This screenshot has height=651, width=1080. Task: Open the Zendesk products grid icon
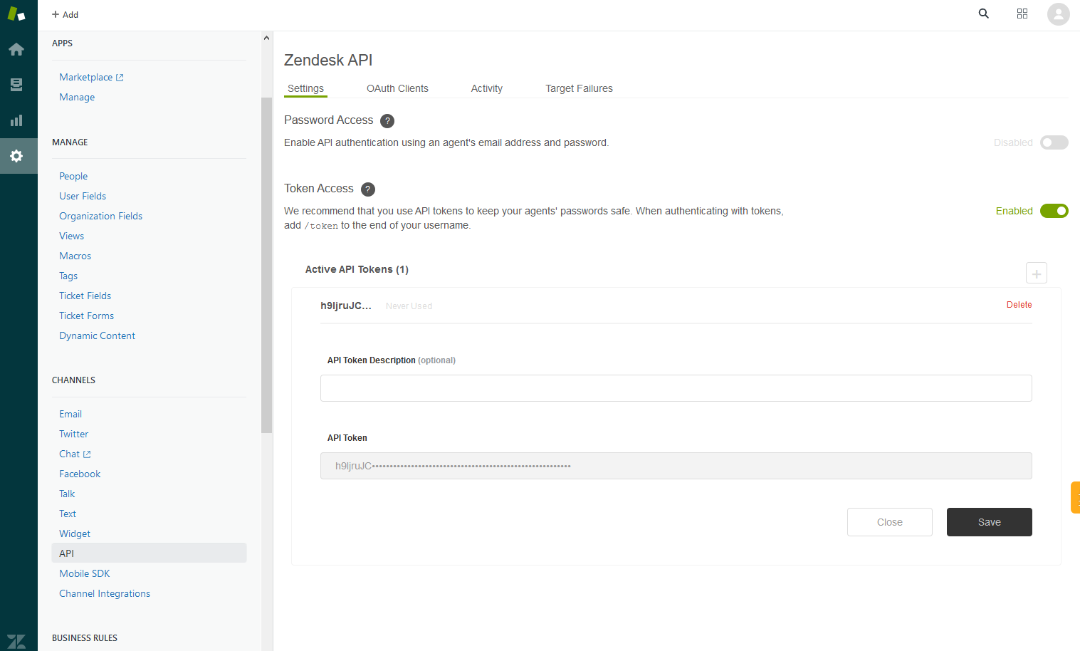coord(1022,14)
